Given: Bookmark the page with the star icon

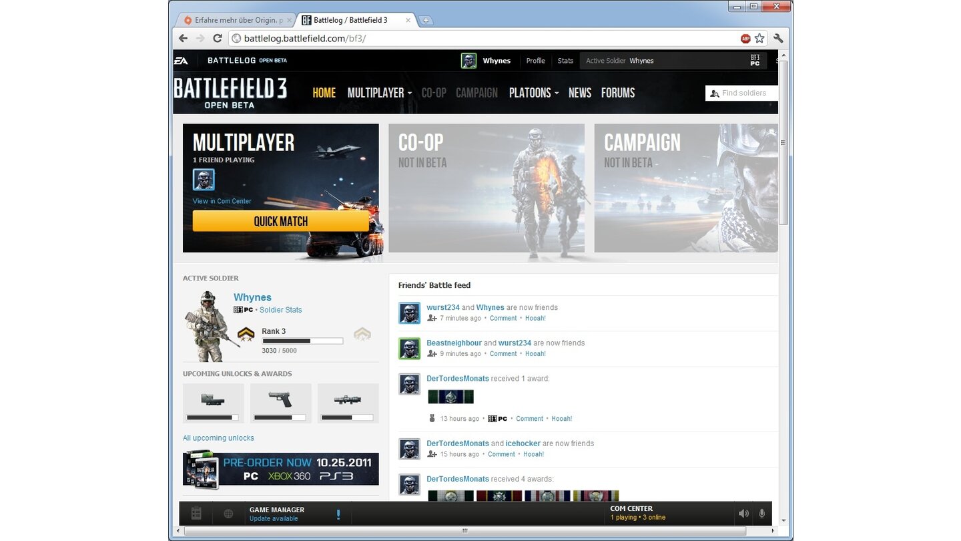Looking at the screenshot, I should point(759,38).
